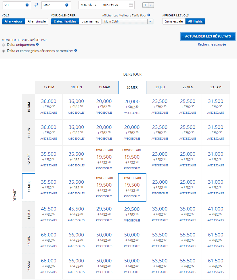Select the 12 MAR departure row header
Screen dimensions: 237x280
[29, 159]
